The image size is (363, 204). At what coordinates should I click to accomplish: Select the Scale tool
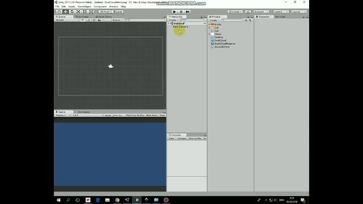click(x=78, y=11)
